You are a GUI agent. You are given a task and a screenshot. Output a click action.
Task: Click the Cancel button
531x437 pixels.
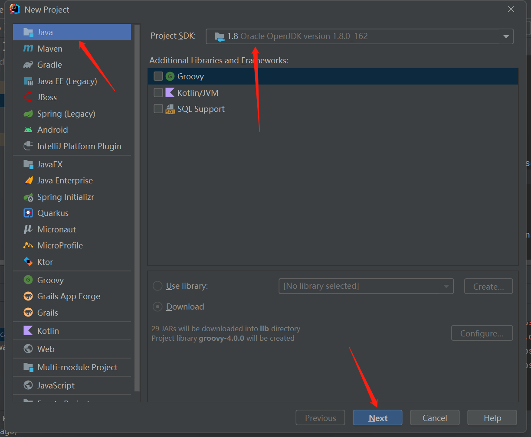tap(435, 418)
